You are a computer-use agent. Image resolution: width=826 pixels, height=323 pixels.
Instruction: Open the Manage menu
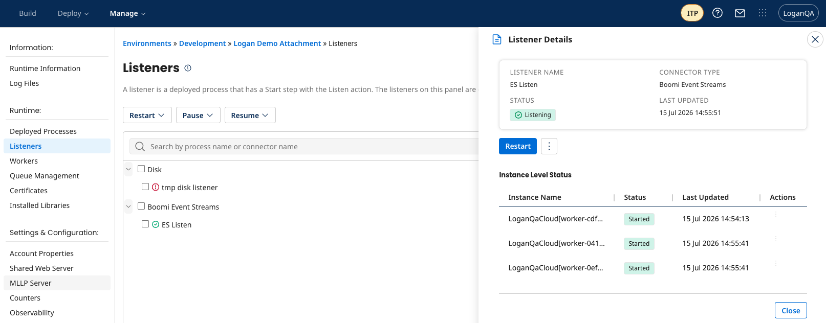tap(127, 13)
